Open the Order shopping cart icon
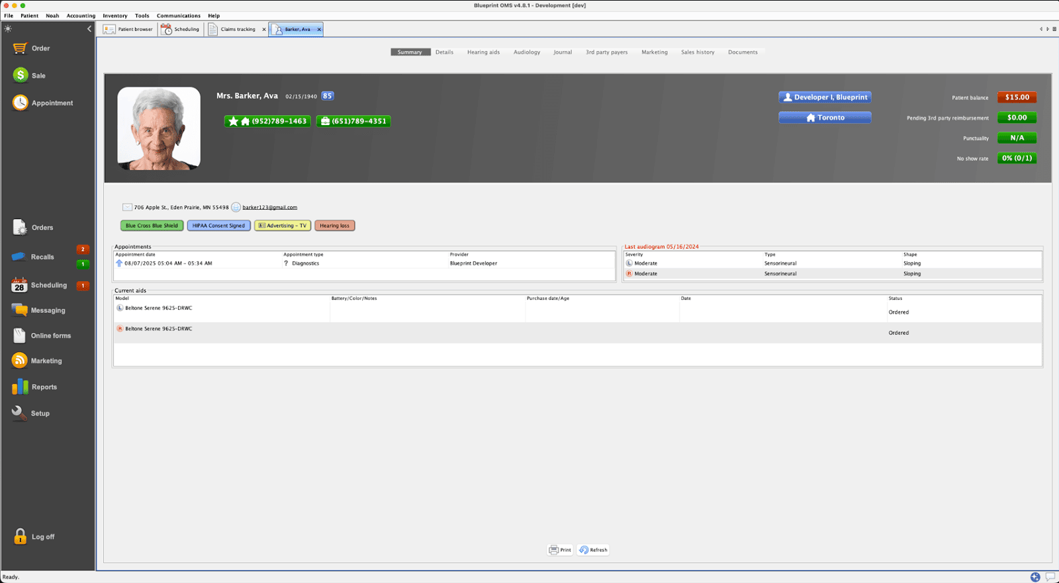 (x=20, y=48)
